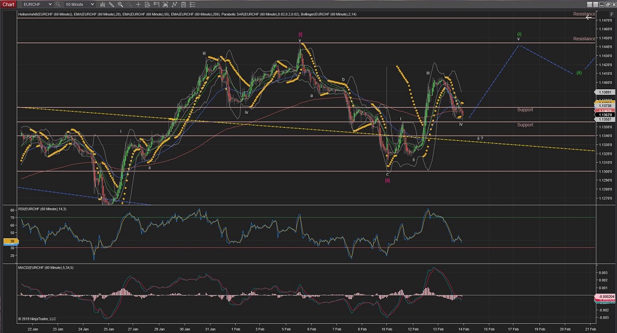617x333 pixels.
Task: Select the yellow RSI value marker 39
Action: [12, 242]
